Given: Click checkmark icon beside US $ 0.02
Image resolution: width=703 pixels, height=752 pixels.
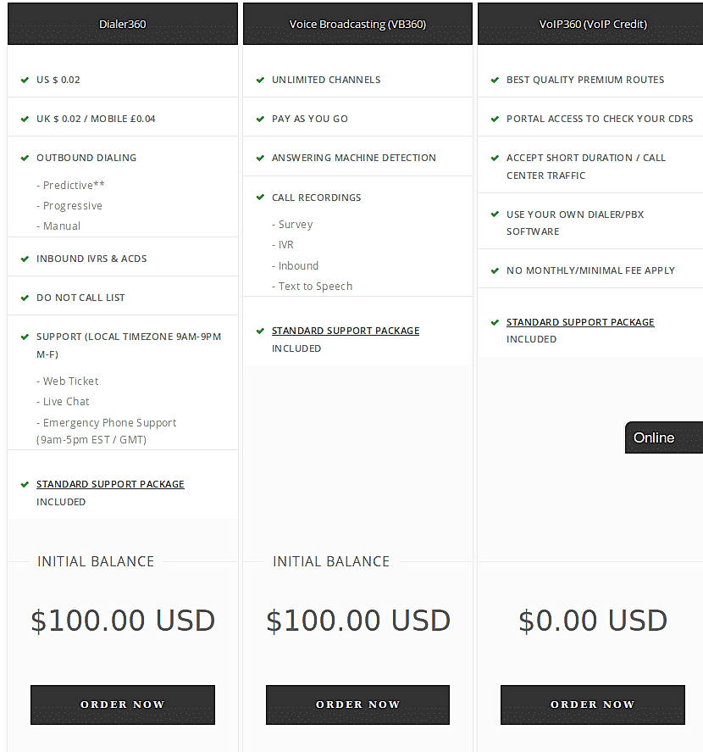Looking at the screenshot, I should 25,81.
